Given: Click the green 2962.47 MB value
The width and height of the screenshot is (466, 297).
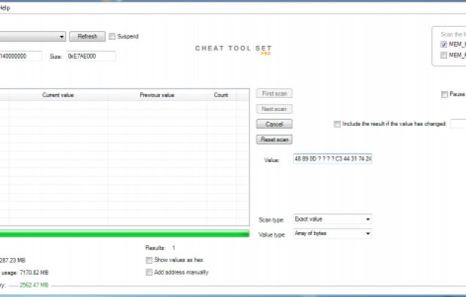Looking at the screenshot, I should tap(34, 285).
